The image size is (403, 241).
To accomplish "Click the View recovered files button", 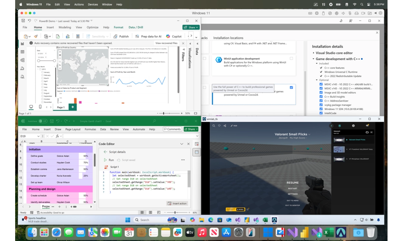I will click(166, 43).
